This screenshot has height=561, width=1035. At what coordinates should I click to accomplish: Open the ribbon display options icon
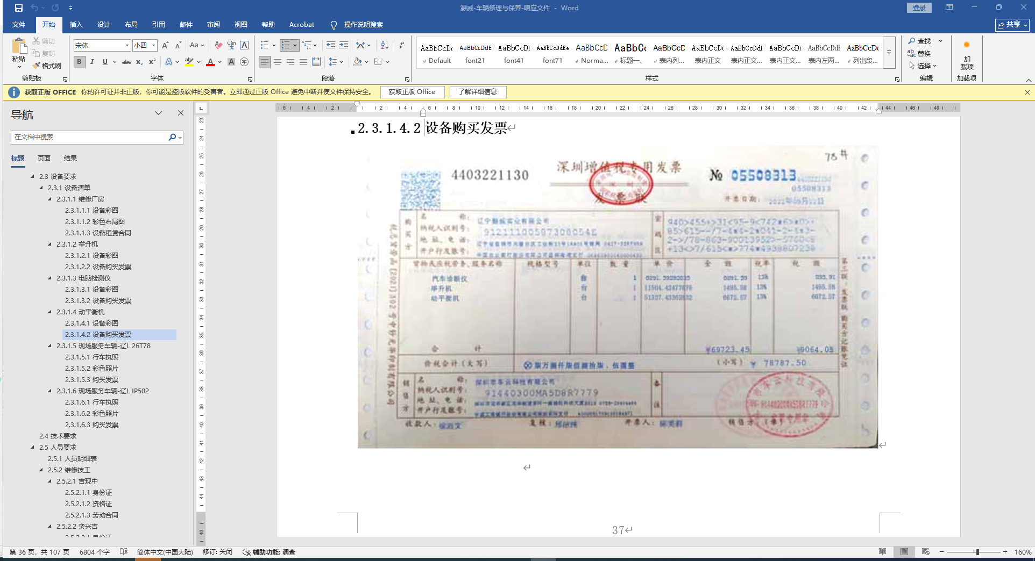coord(949,8)
